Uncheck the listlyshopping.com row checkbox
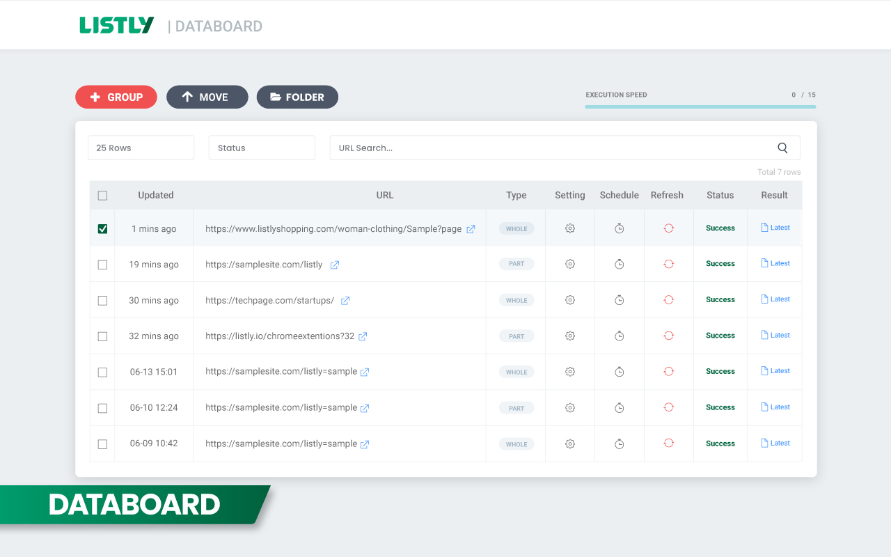The image size is (891, 557). click(x=102, y=229)
